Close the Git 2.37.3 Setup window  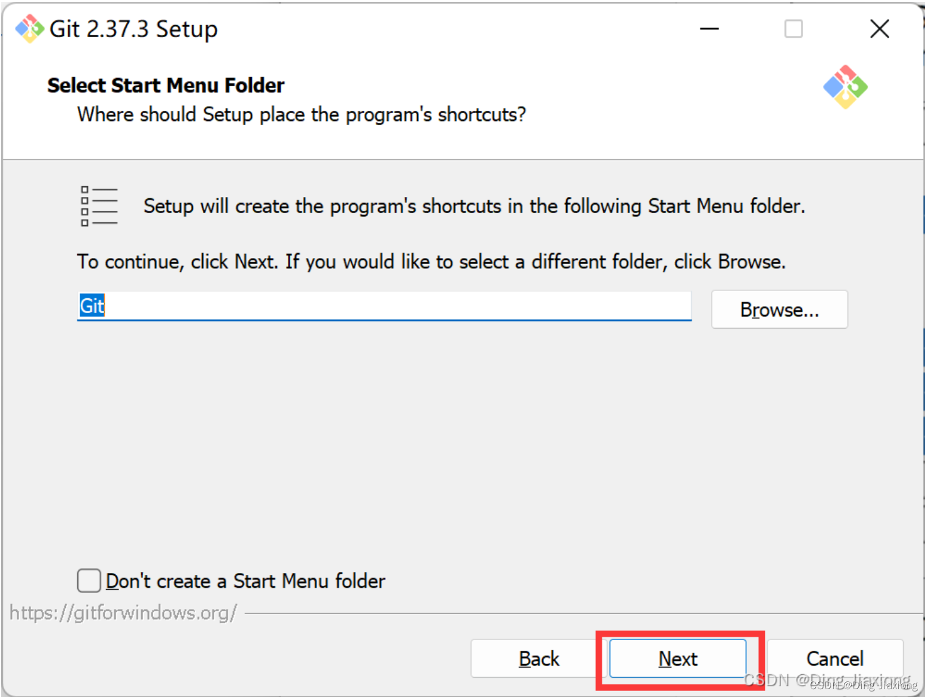pyautogui.click(x=879, y=29)
